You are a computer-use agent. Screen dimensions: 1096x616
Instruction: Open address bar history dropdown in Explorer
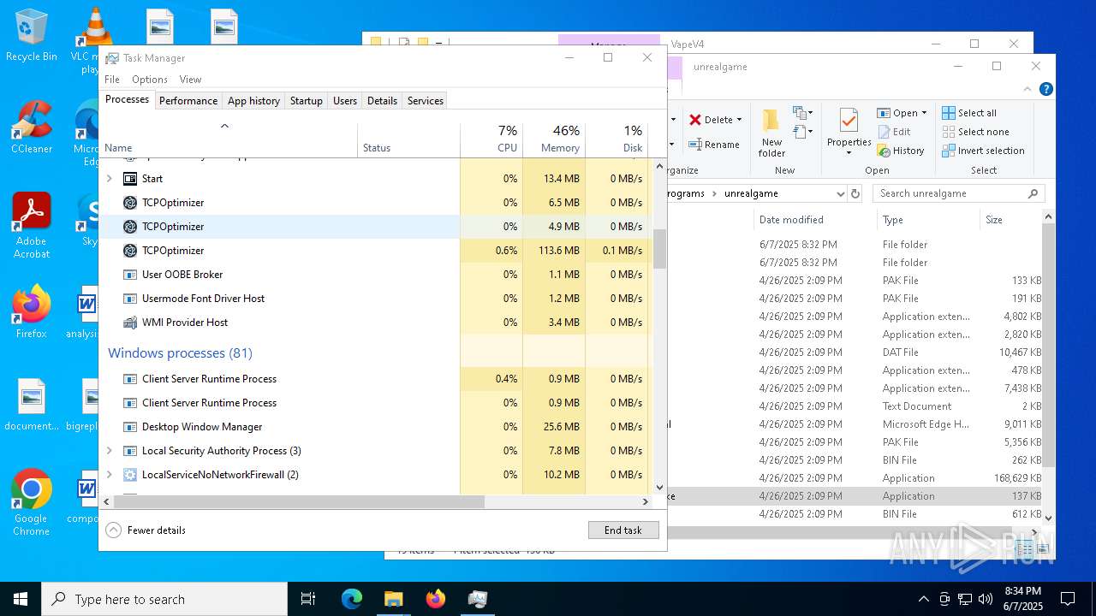click(x=840, y=193)
